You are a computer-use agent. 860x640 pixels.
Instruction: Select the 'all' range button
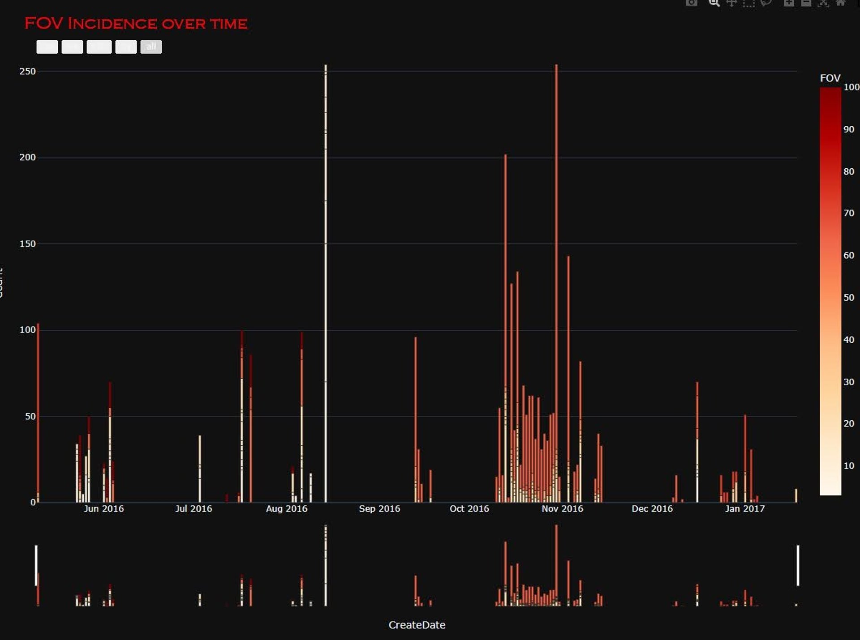(x=151, y=47)
